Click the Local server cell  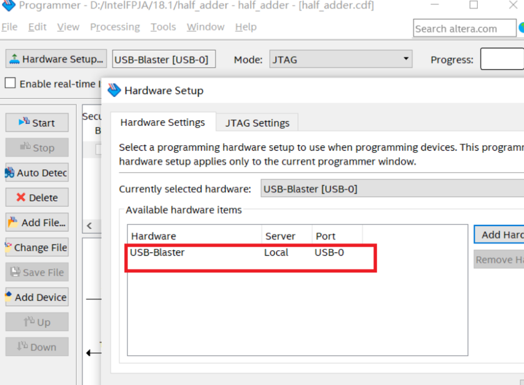(276, 252)
